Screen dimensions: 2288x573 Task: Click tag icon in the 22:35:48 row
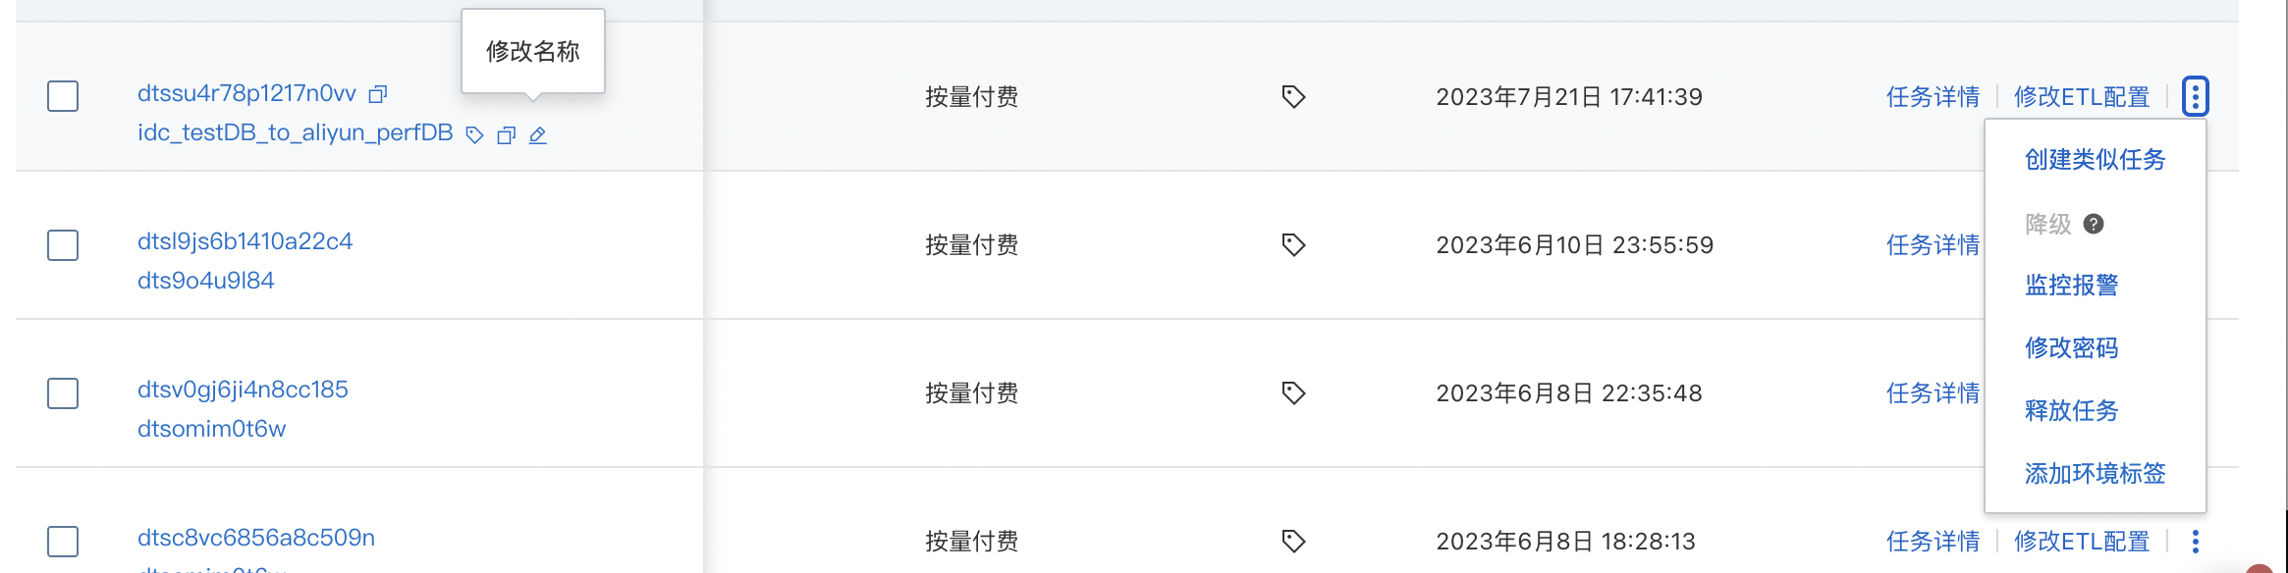1293,392
